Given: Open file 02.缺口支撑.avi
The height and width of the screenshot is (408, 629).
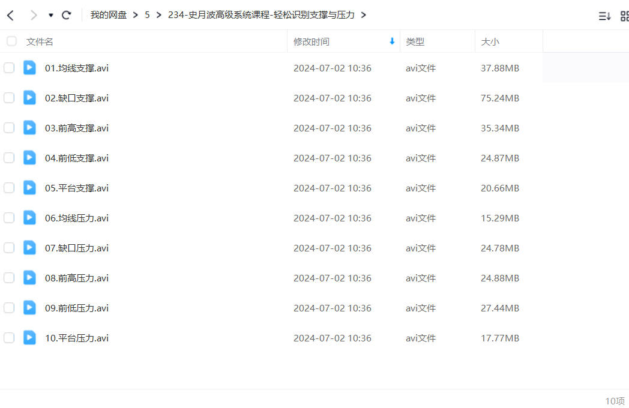Looking at the screenshot, I should click(77, 98).
